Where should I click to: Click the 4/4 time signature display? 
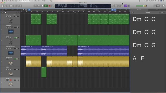pyautogui.click(x=91, y=5)
